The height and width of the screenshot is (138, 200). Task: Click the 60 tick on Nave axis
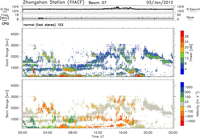(x=179, y=15)
